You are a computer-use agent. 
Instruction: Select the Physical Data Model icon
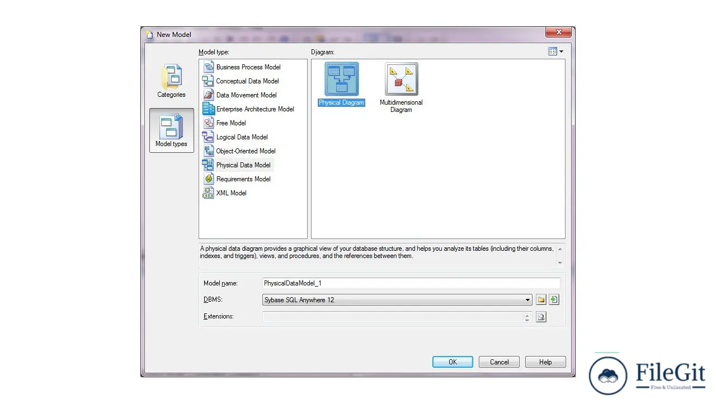(208, 165)
